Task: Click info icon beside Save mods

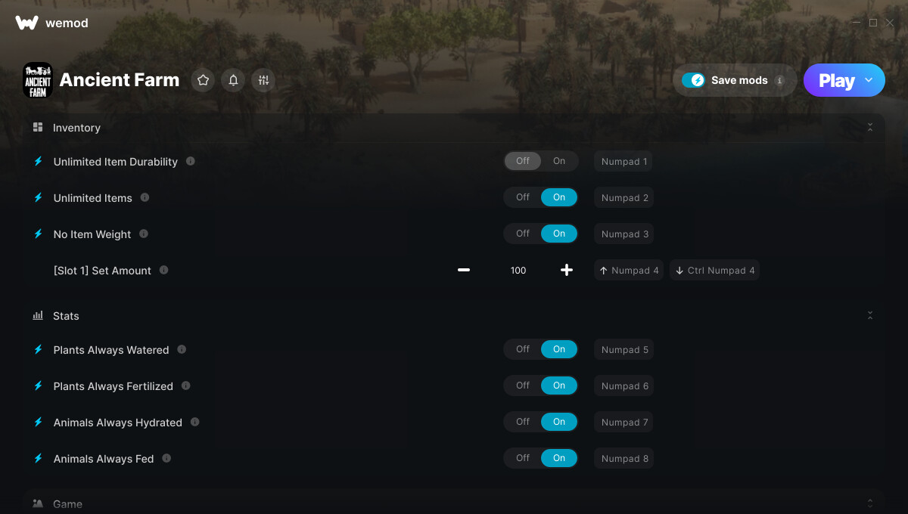Action: pyautogui.click(x=779, y=80)
